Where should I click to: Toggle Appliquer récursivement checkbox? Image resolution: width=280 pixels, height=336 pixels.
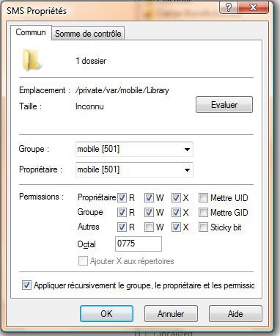26,285
